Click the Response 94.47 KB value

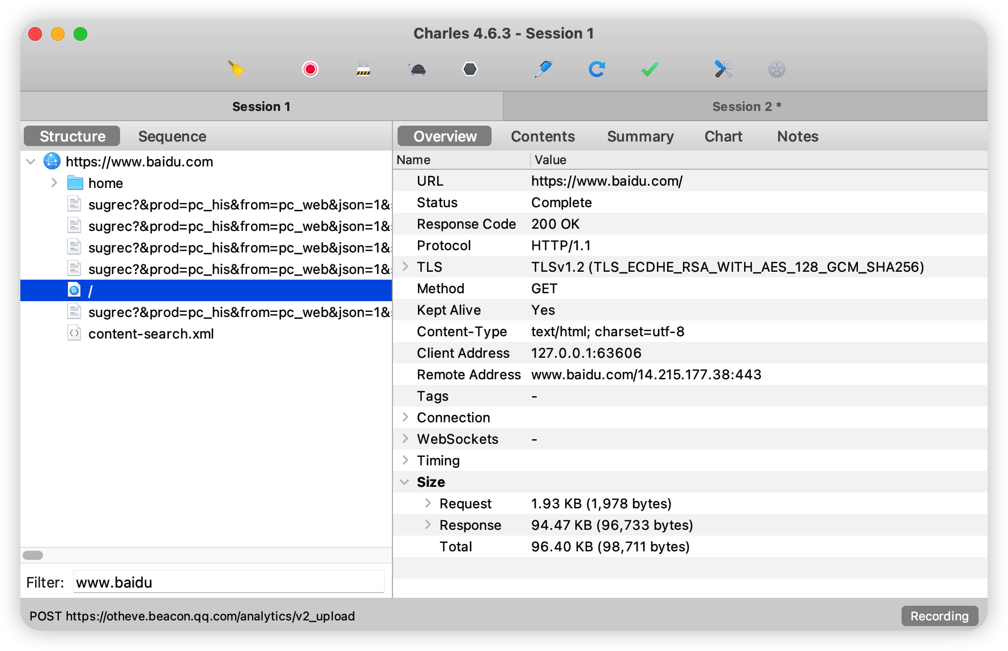point(612,525)
